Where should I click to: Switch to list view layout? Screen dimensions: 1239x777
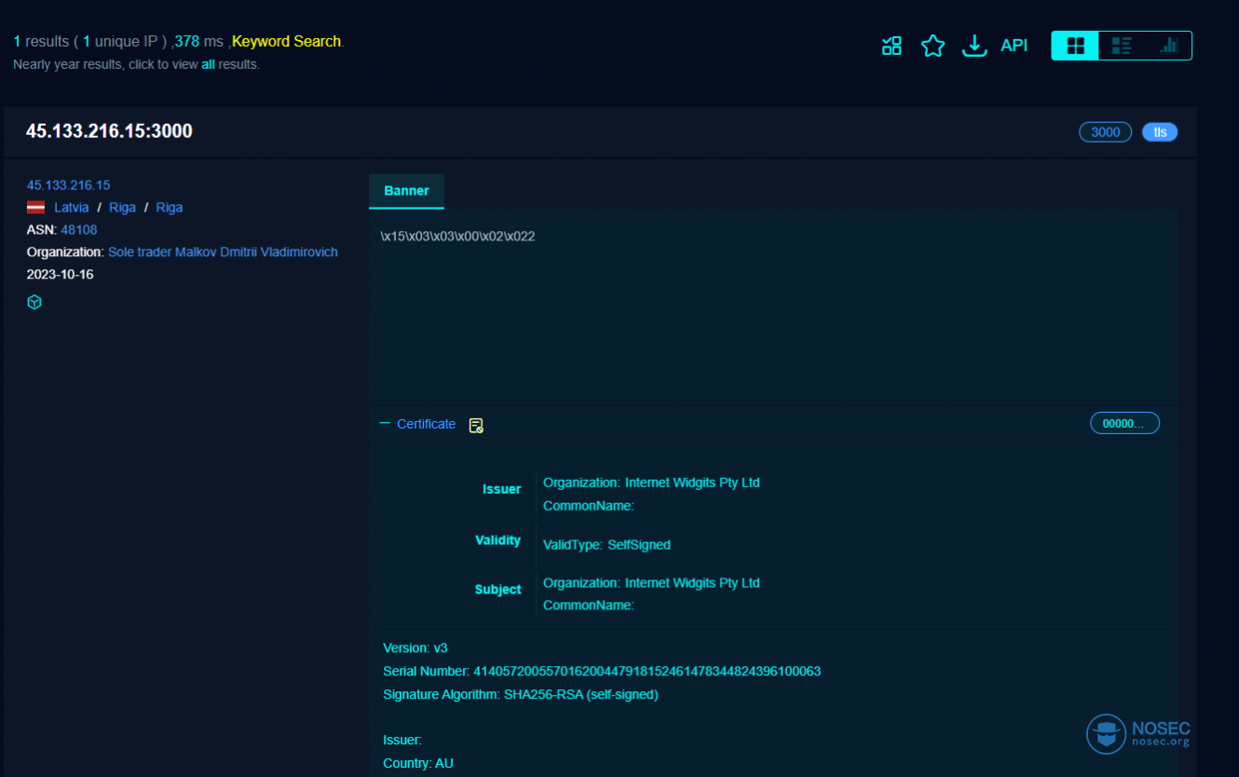click(1122, 46)
